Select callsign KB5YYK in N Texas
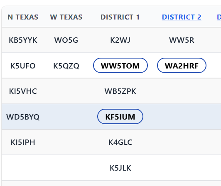The image size is (221, 186). tap(23, 40)
